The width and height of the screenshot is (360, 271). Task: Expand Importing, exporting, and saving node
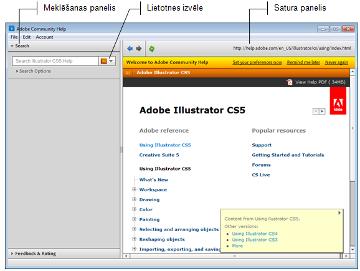click(x=135, y=249)
